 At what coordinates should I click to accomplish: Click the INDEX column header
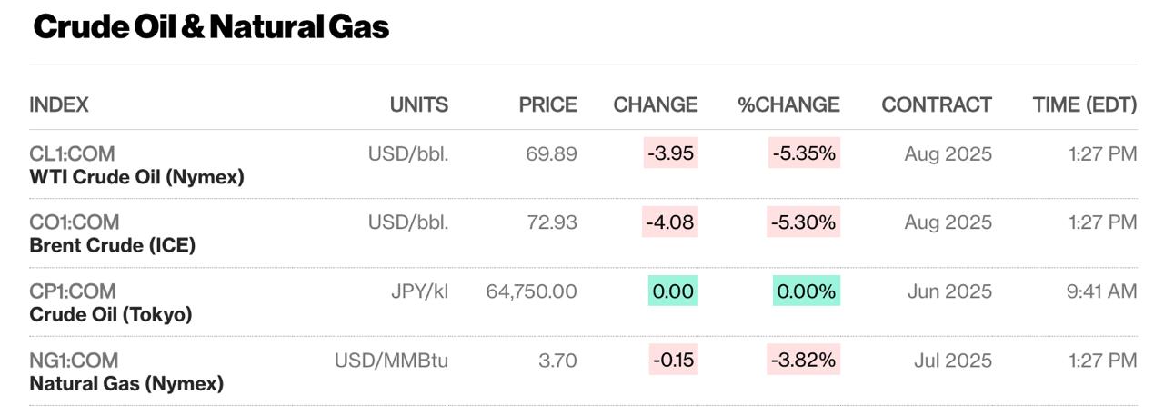pos(59,104)
